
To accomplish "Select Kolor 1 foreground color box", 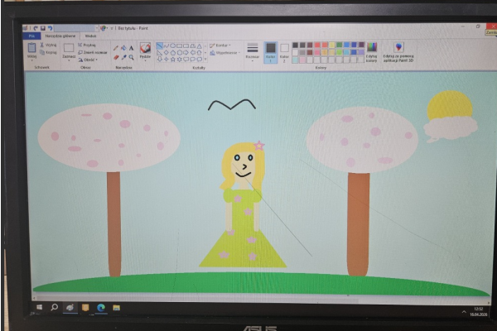I will [270, 50].
